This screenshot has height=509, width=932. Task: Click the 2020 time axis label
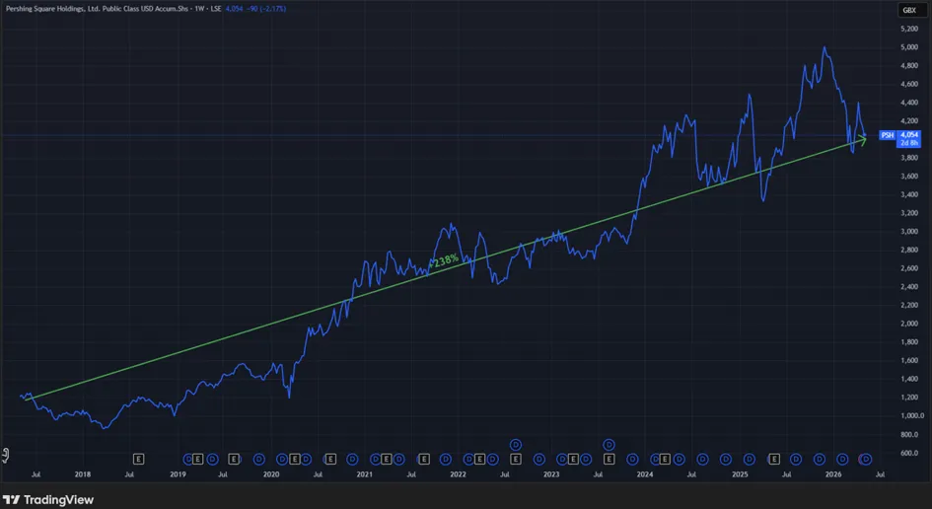click(x=271, y=474)
